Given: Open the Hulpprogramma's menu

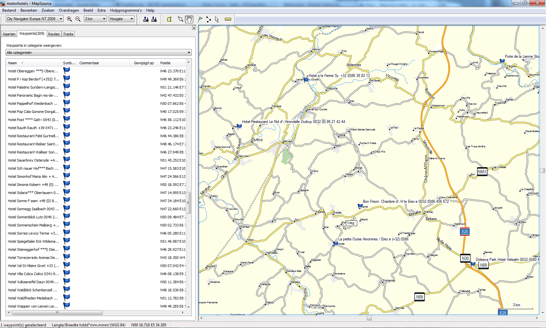Looking at the screenshot, I should (x=126, y=10).
